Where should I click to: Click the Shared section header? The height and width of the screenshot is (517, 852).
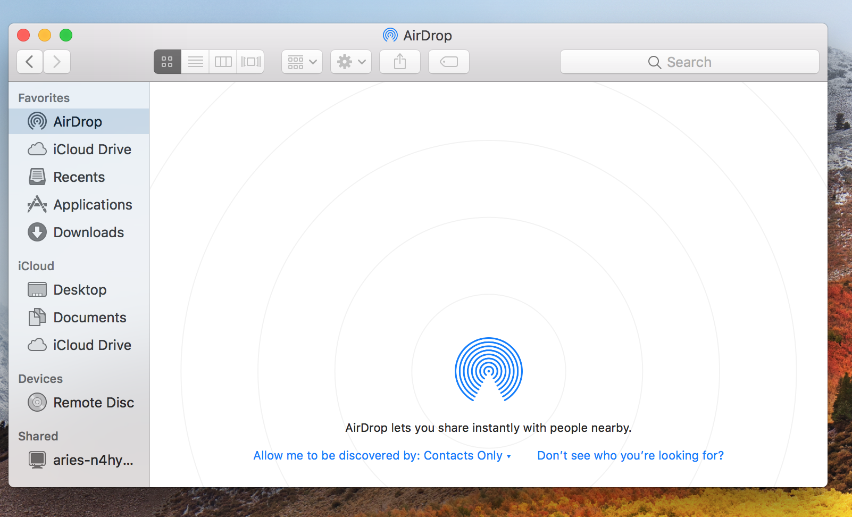(x=38, y=436)
